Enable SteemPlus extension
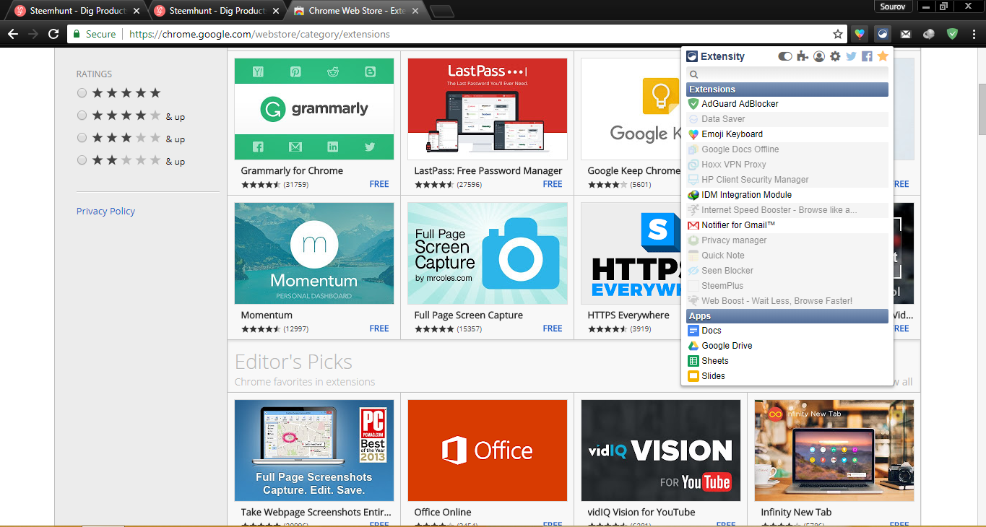The height and width of the screenshot is (527, 986). (787, 286)
